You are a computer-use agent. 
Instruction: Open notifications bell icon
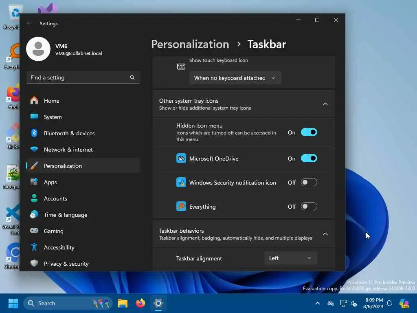389,303
